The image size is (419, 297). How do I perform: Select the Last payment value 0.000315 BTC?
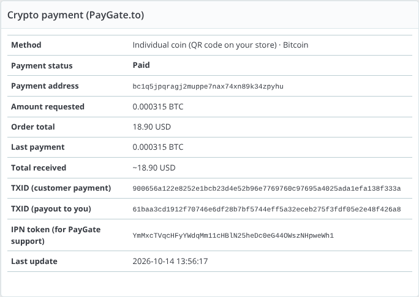(158, 147)
